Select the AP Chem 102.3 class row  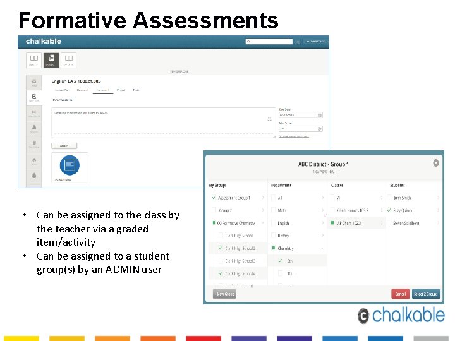356,223
